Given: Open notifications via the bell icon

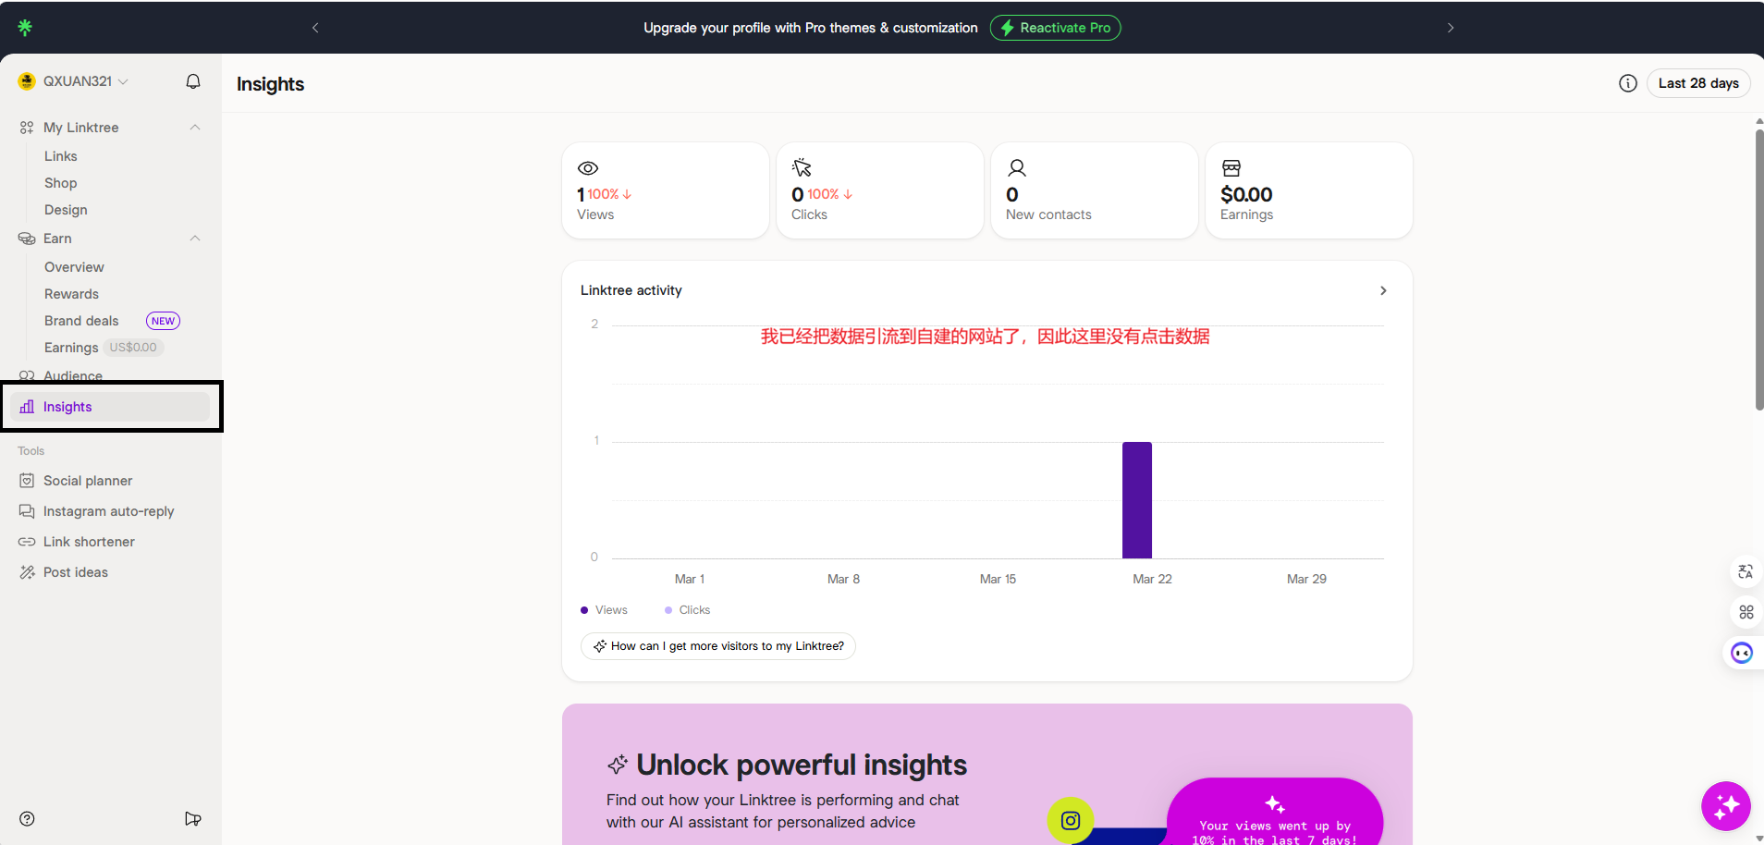Looking at the screenshot, I should [193, 81].
